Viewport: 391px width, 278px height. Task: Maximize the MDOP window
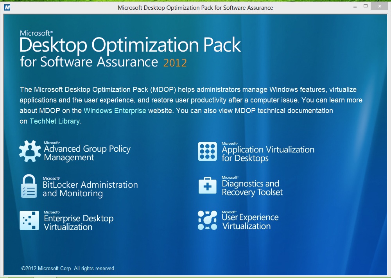(366, 6)
